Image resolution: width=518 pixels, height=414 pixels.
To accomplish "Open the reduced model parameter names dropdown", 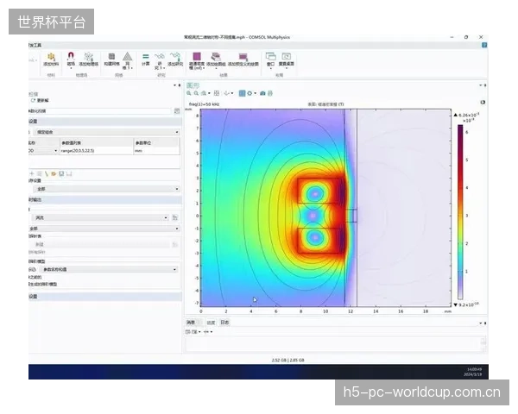I will click(110, 269).
